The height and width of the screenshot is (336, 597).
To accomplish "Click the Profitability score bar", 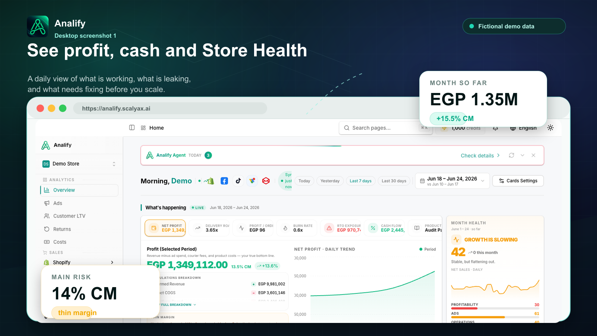I will click(495, 308).
